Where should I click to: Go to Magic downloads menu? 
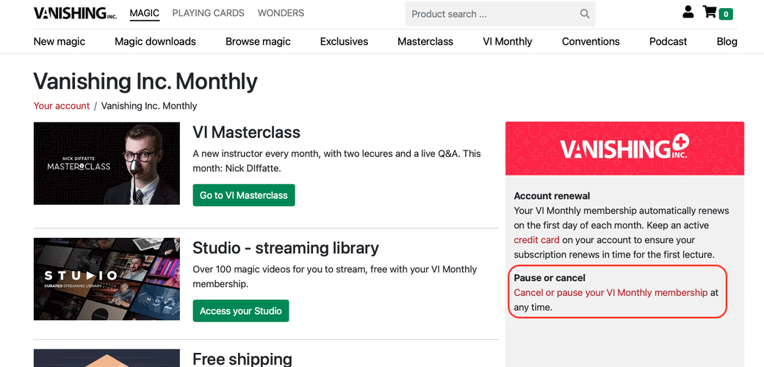(155, 41)
